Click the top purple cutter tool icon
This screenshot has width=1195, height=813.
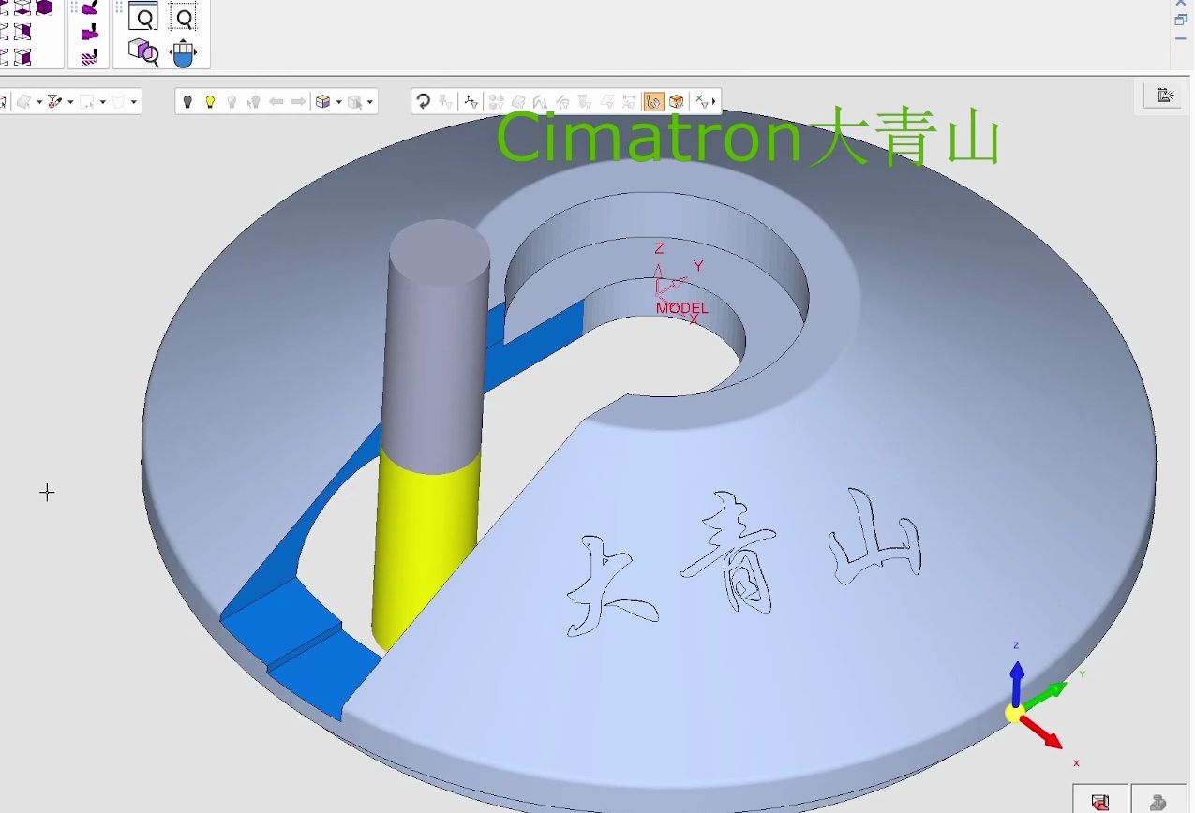pyautogui.click(x=89, y=7)
